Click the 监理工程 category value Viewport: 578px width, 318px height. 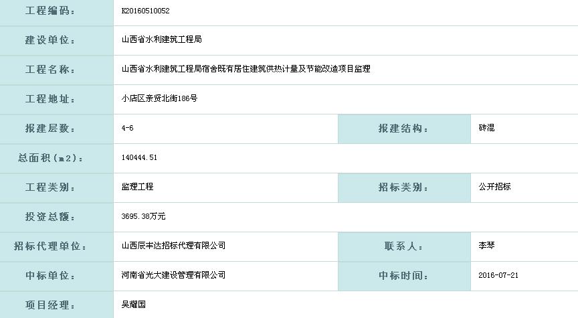[x=137, y=187]
